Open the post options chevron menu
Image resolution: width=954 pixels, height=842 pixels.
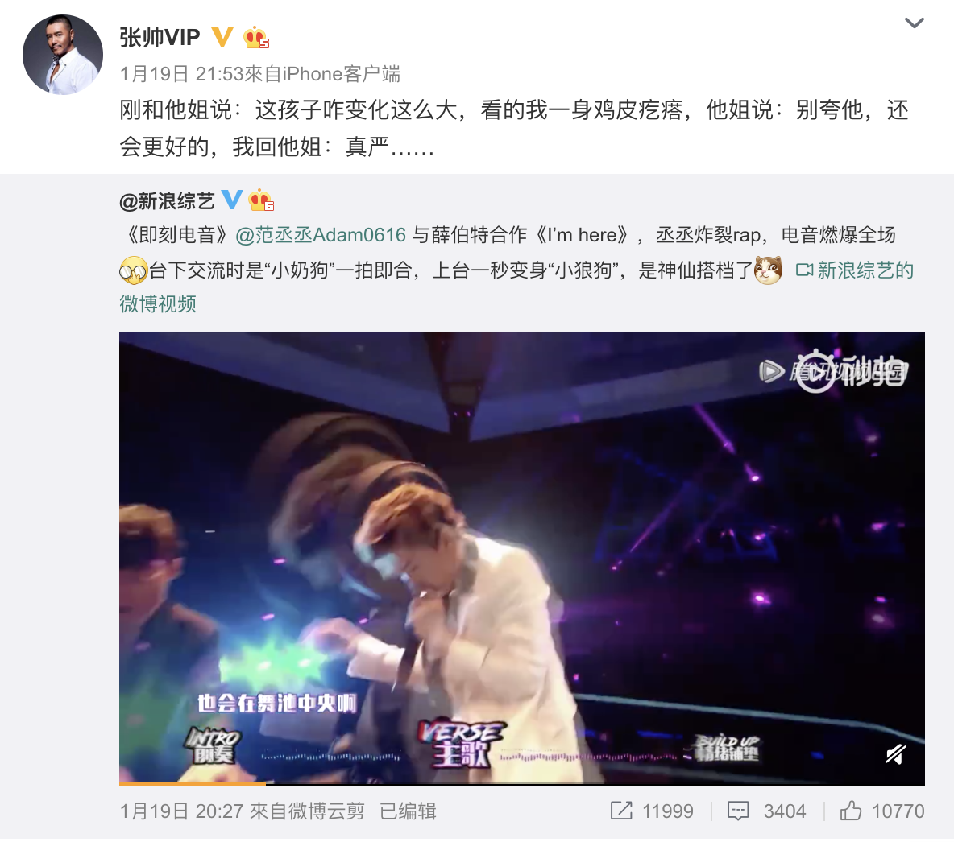click(914, 23)
